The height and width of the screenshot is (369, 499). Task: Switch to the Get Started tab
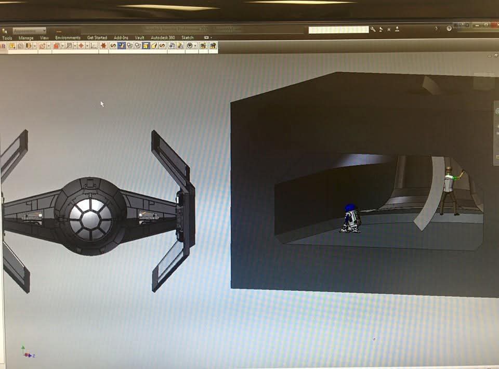click(97, 38)
